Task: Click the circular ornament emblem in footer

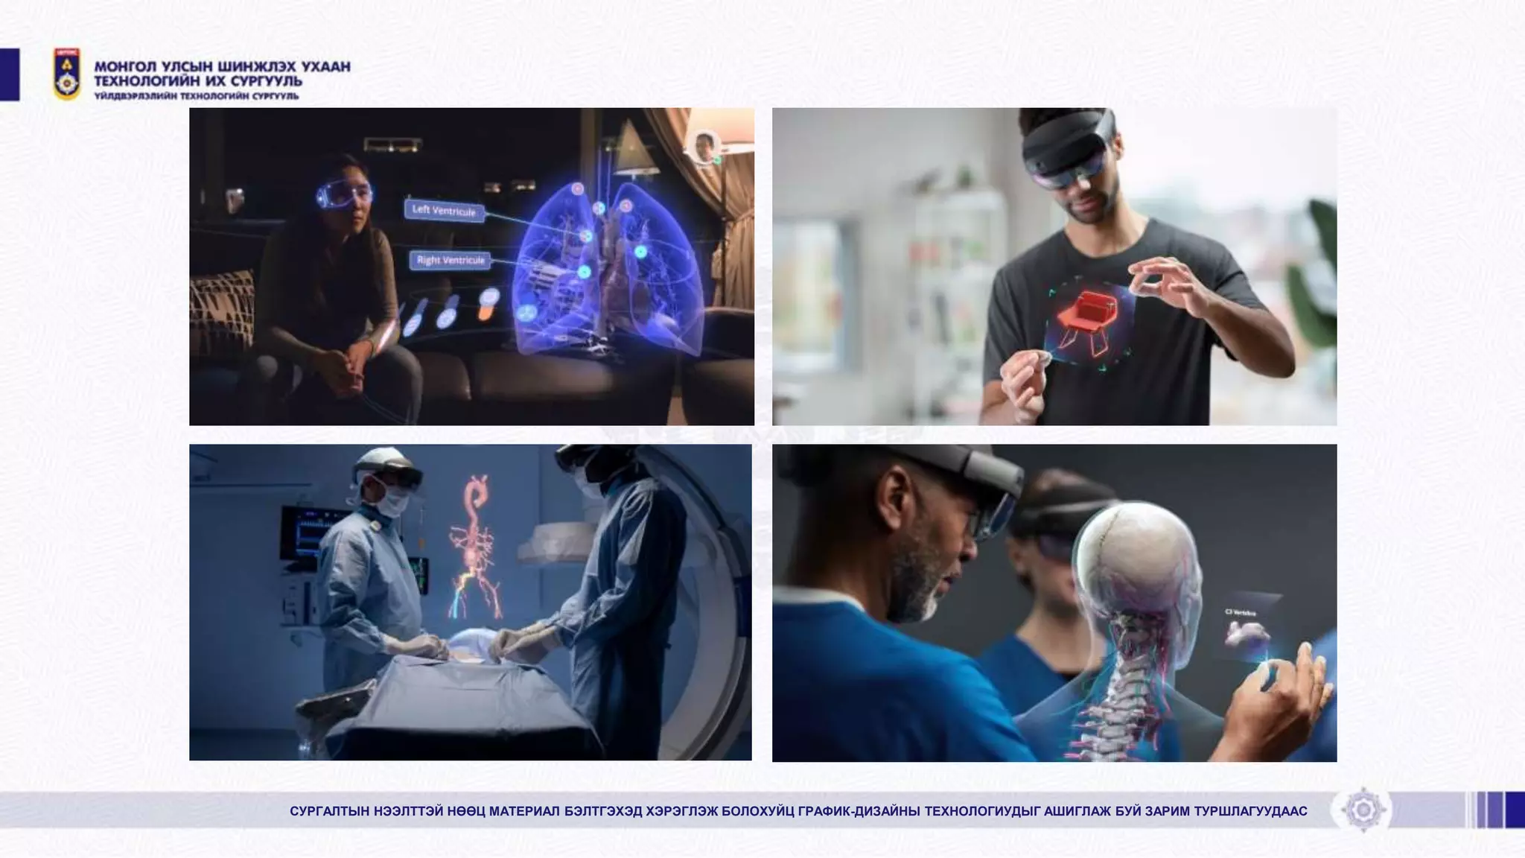Action: tap(1363, 810)
